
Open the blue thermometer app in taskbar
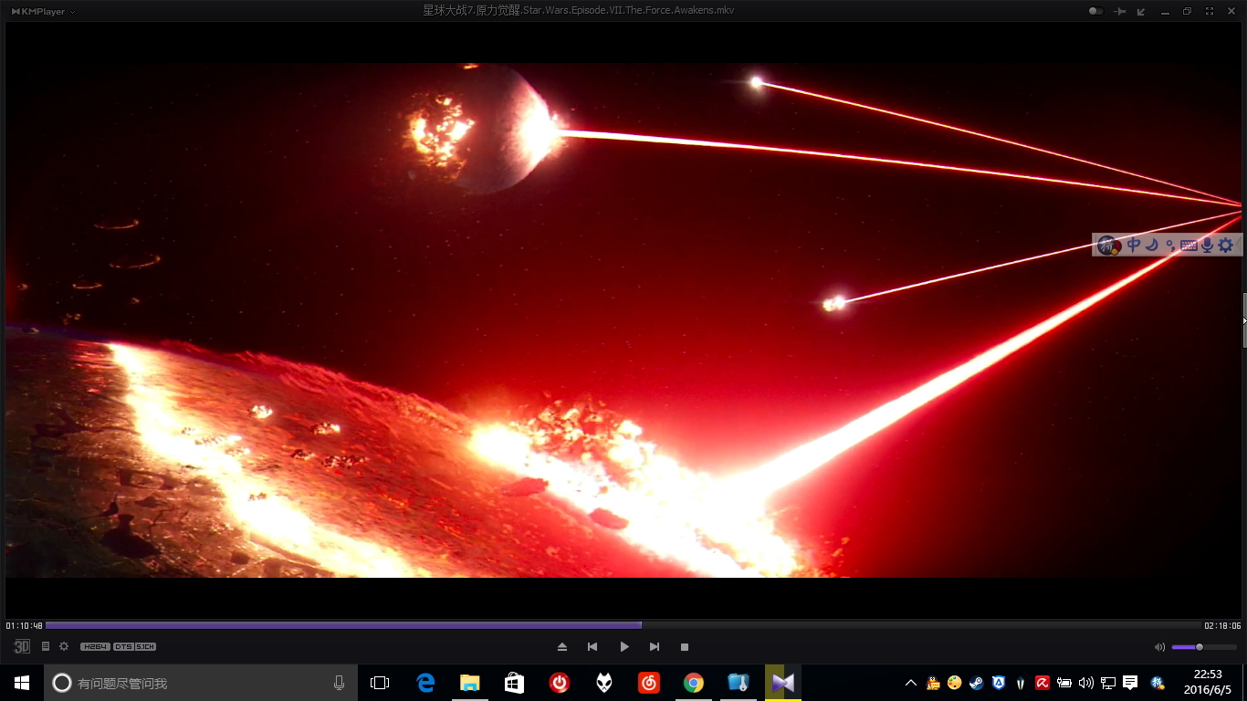click(x=739, y=683)
